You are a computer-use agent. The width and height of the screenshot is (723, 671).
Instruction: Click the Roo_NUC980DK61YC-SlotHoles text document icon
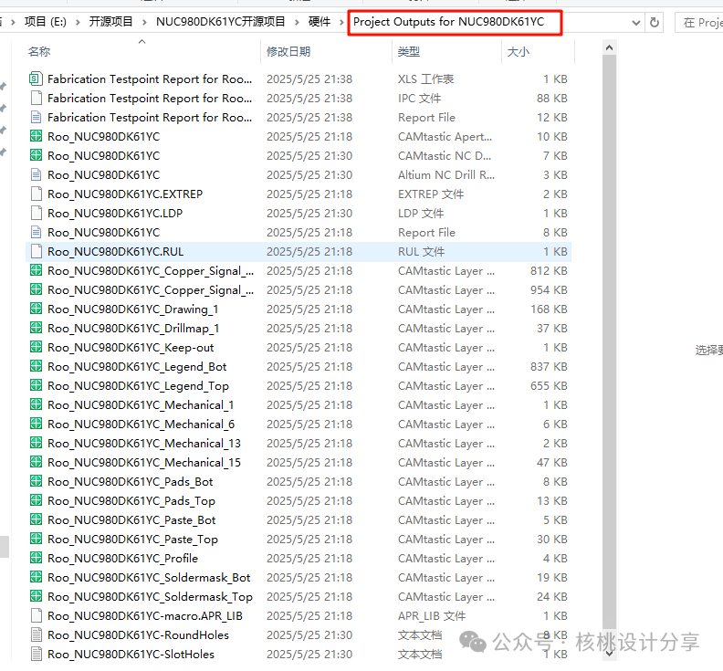(x=36, y=654)
